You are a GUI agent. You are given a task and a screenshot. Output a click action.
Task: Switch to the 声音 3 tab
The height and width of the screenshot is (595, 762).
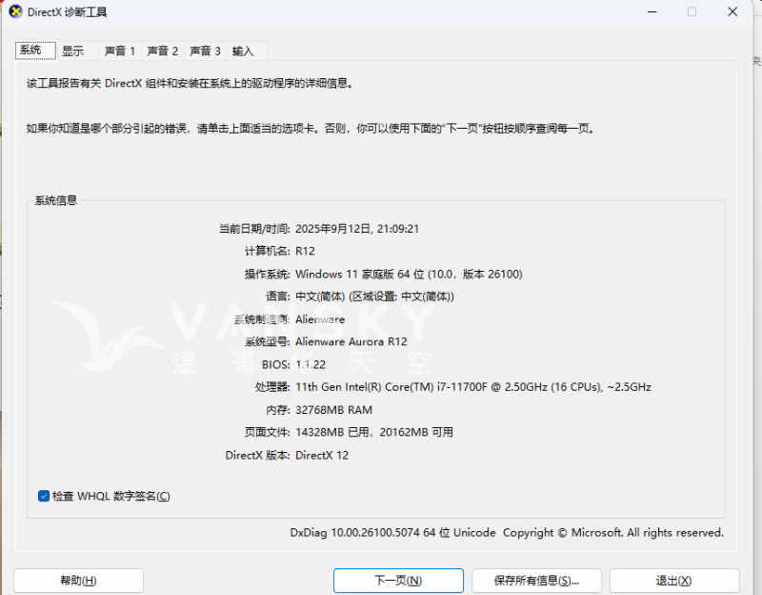205,51
